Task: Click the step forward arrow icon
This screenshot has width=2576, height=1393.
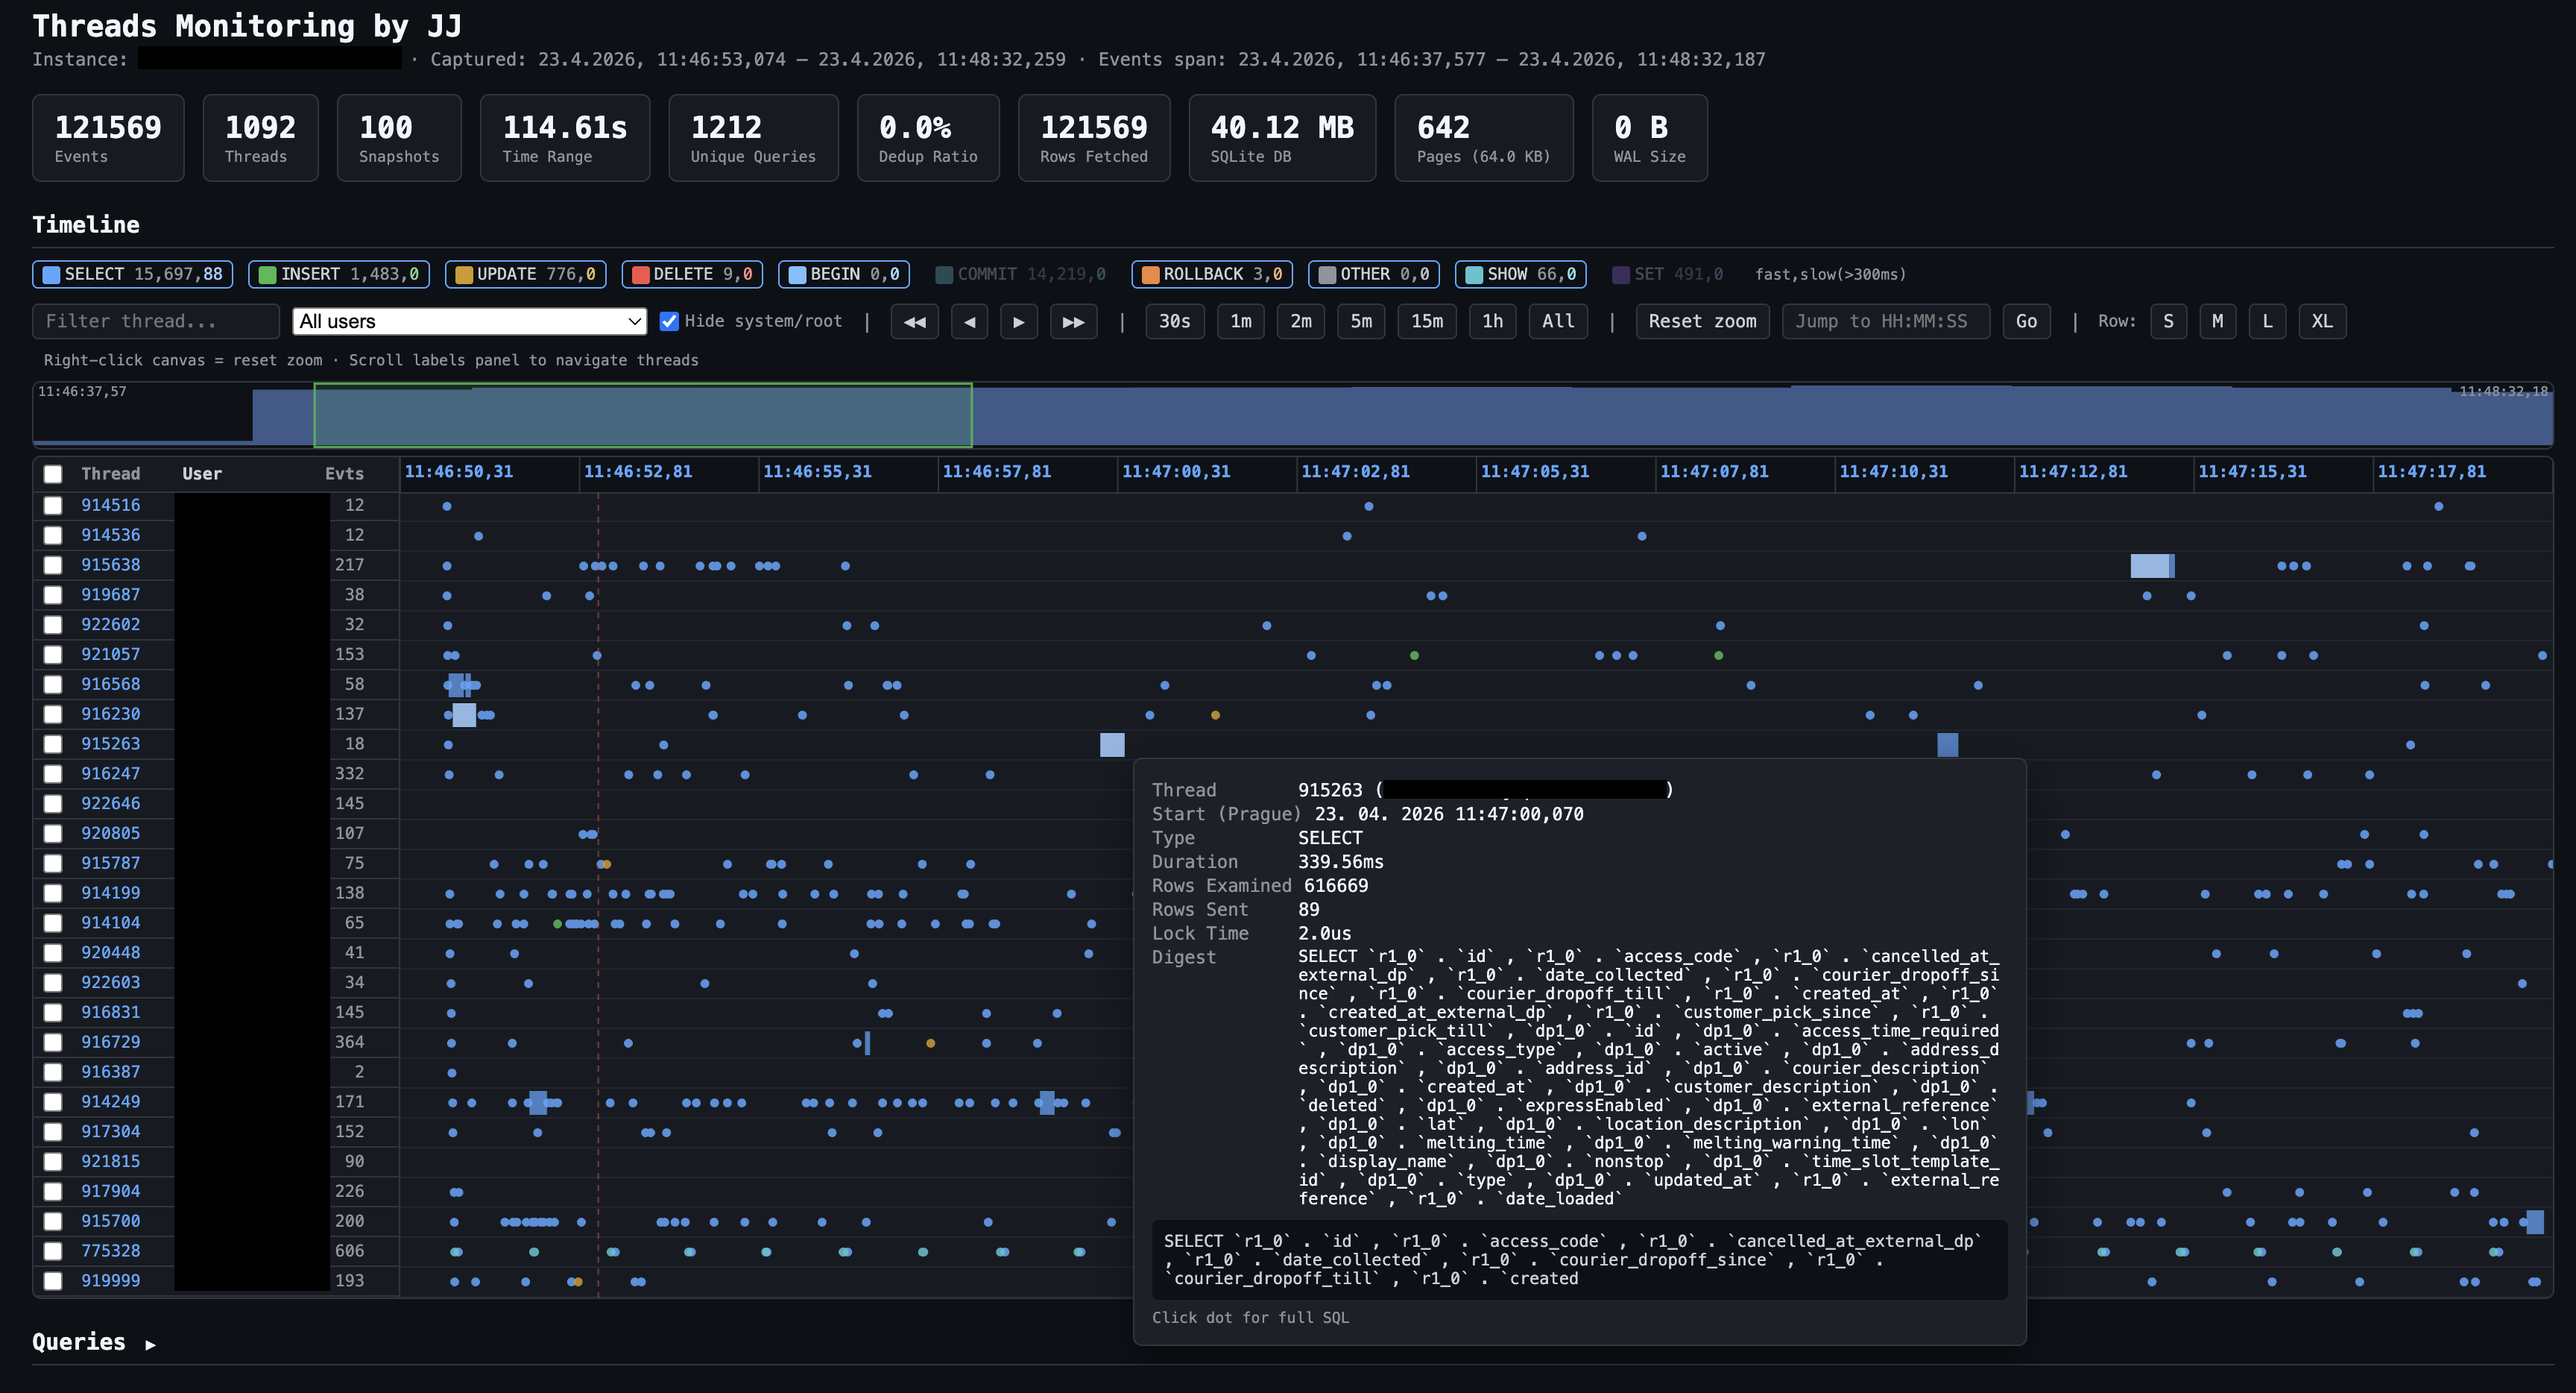Action: 1020,321
